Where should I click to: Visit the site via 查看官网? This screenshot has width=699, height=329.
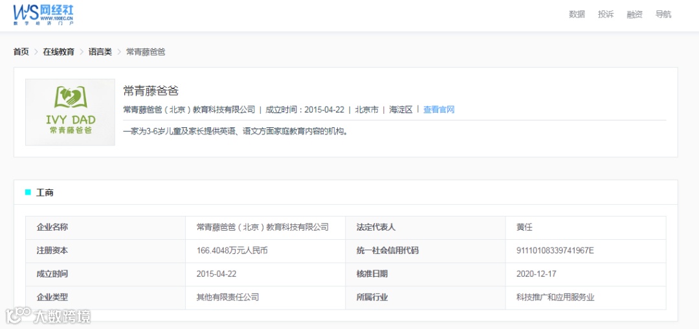tap(439, 109)
